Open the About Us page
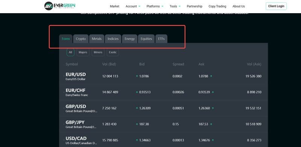Screen dimensions: 301x147 [x=239, y=6]
